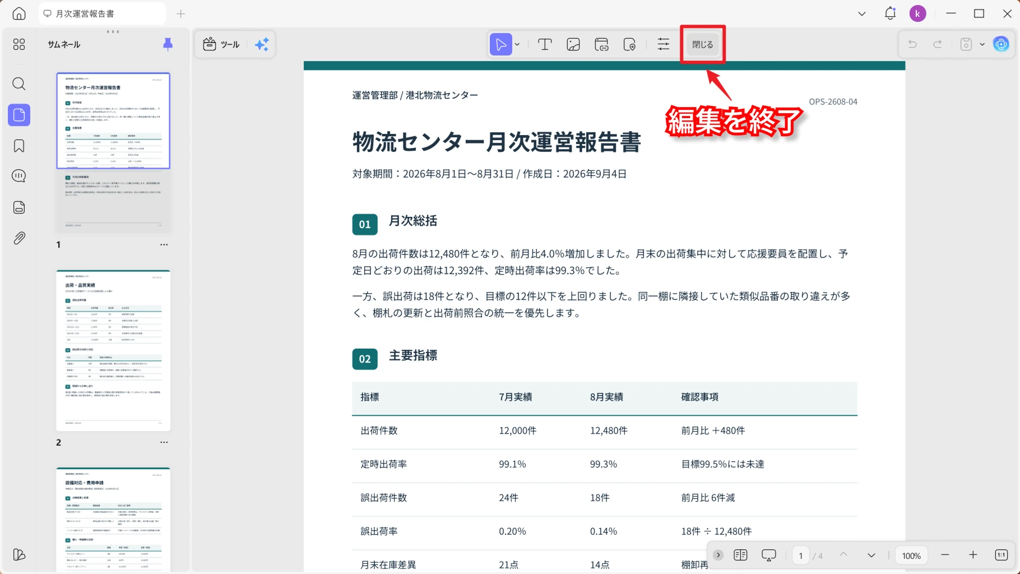Choose the link insert tool

601,44
